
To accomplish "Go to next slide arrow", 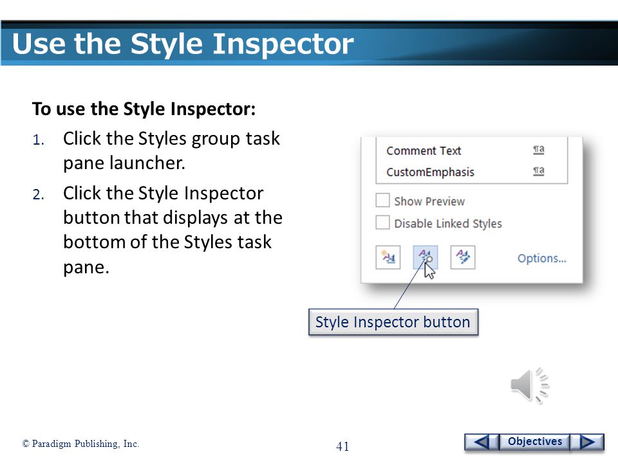I will [x=587, y=442].
